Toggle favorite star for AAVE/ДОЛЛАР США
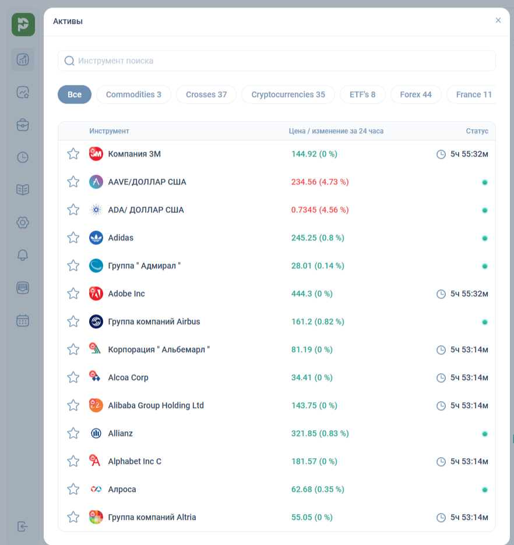The width and height of the screenshot is (514, 545). tap(73, 182)
